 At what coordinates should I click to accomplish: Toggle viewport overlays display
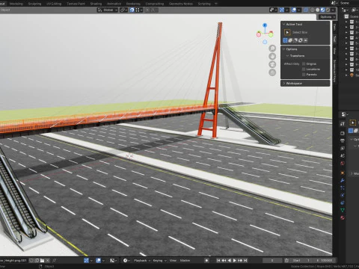point(294,10)
